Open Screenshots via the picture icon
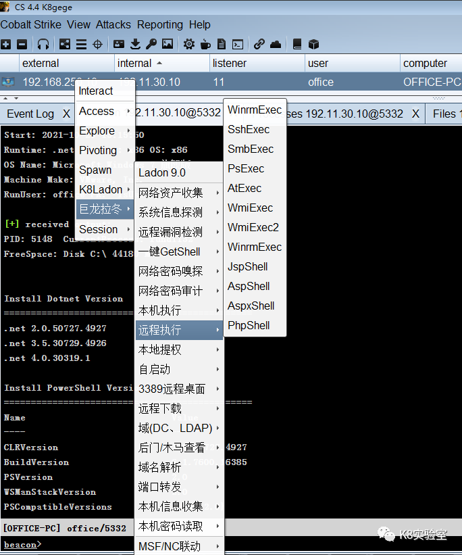Image resolution: width=462 pixels, height=555 pixels. click(168, 44)
